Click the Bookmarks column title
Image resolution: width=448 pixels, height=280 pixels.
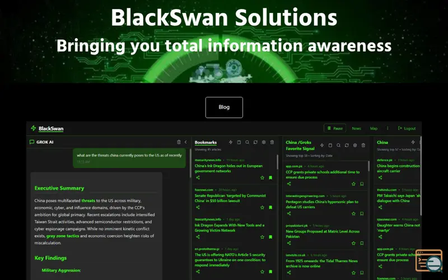click(x=206, y=142)
